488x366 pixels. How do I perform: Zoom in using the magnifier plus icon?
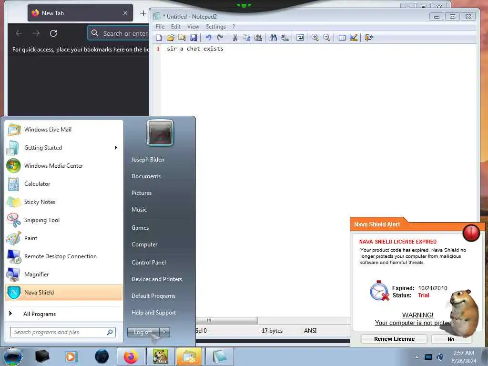[315, 38]
